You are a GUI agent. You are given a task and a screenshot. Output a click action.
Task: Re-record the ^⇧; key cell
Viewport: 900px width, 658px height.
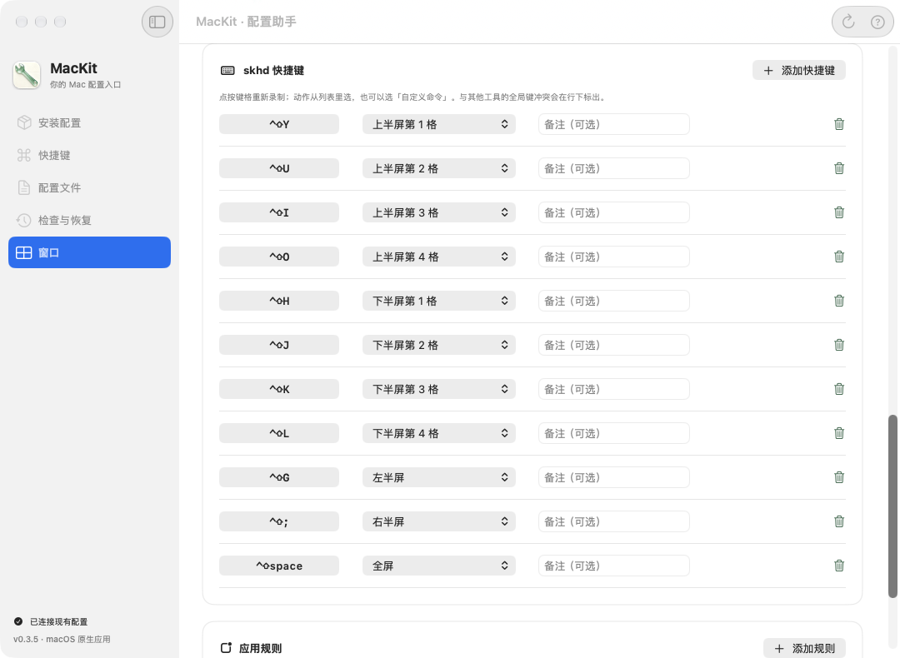[x=279, y=522]
